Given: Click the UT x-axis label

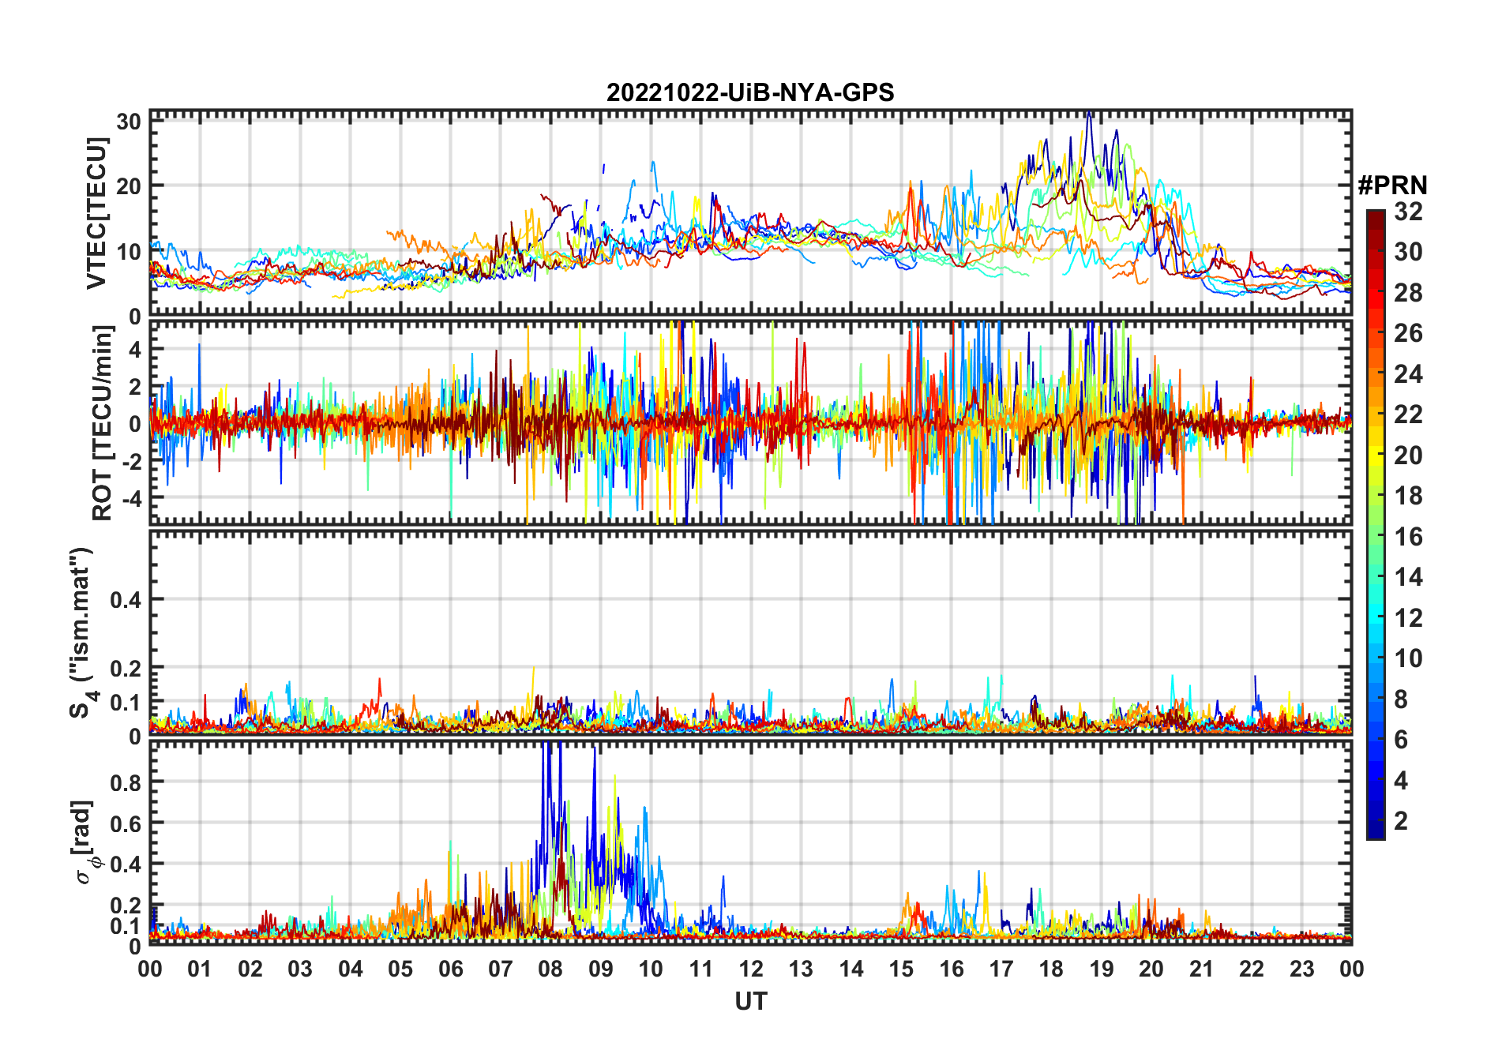Looking at the screenshot, I should point(750,1001).
